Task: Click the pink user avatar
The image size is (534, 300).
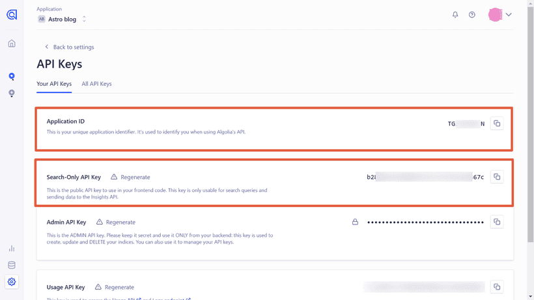Action: (495, 14)
